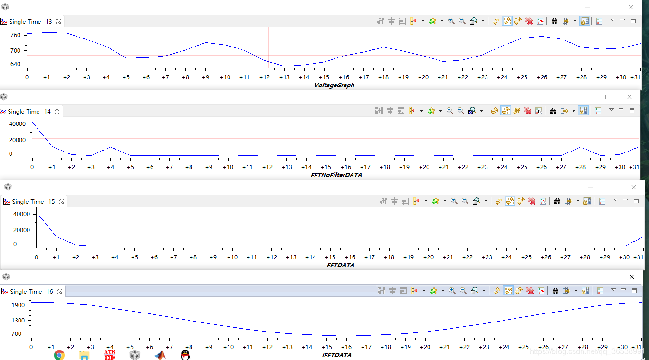Click the IFFTDATA axis title
The height and width of the screenshot is (360, 649).
(337, 355)
